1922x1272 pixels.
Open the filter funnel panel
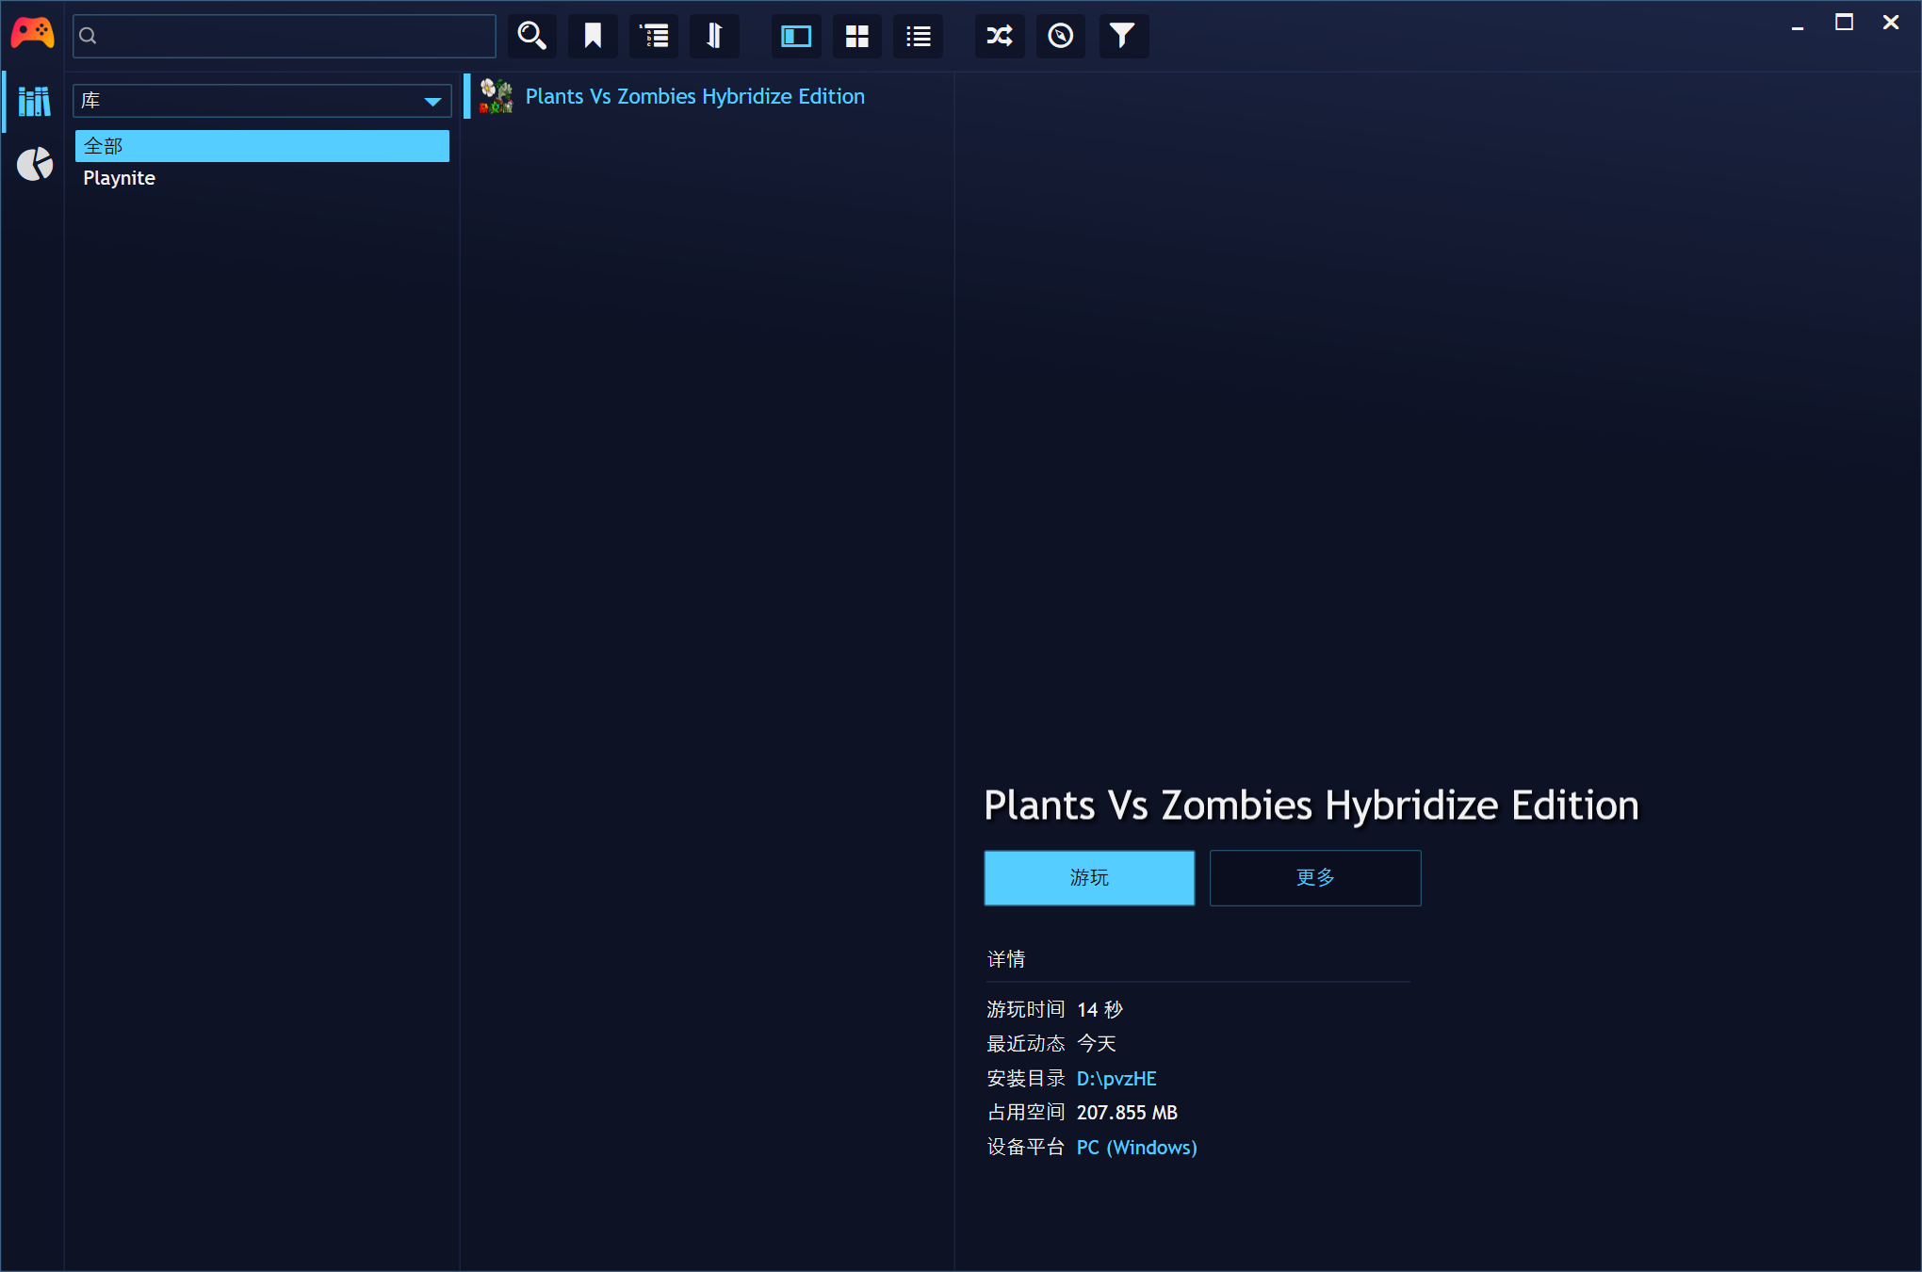click(1122, 36)
